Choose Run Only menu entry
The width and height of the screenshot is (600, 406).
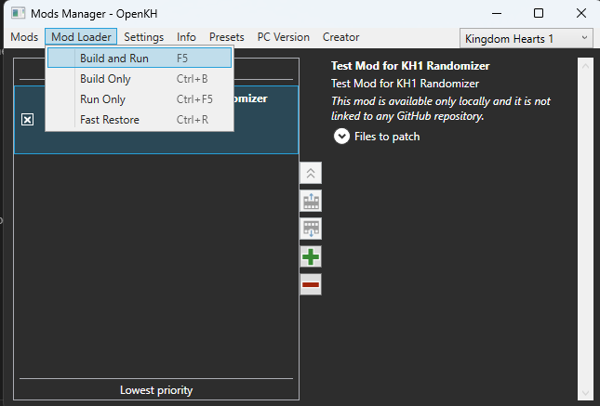pyautogui.click(x=140, y=99)
